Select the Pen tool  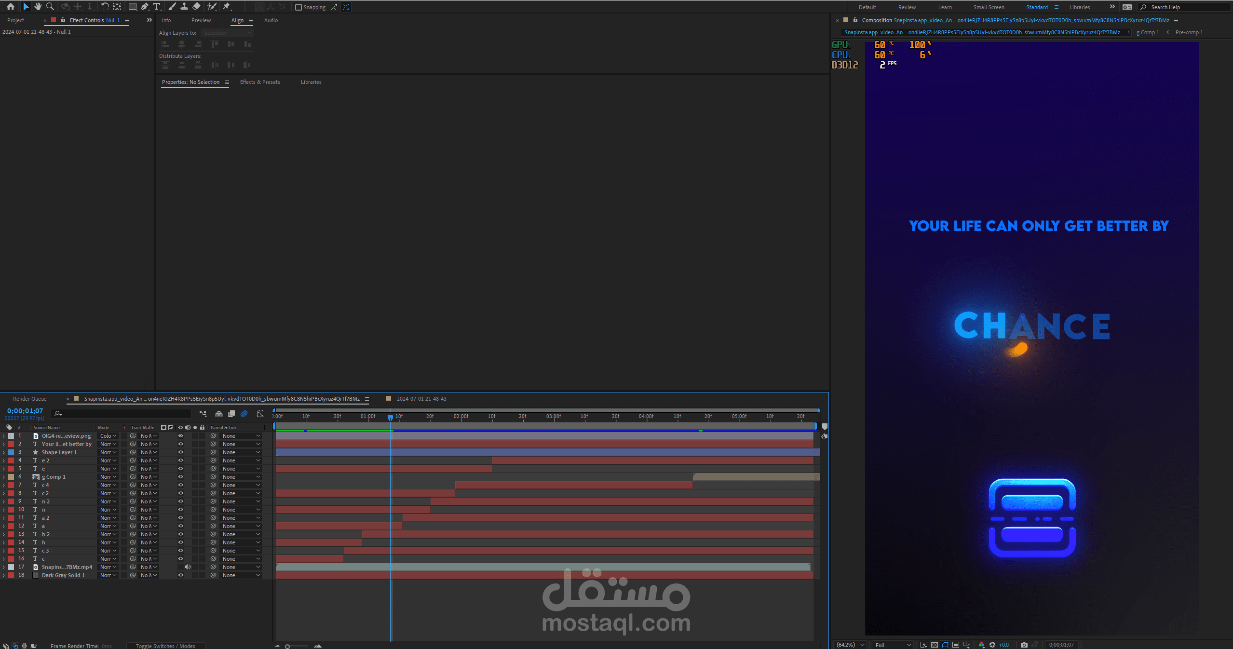coord(145,7)
